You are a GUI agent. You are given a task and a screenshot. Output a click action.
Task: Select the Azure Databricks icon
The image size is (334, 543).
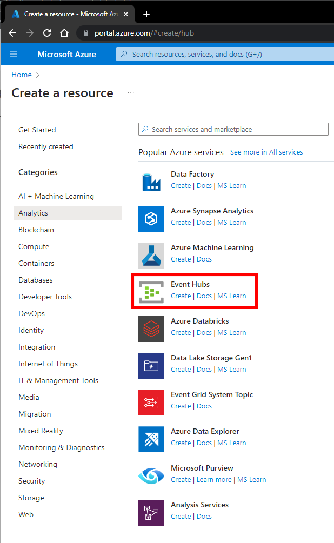(x=151, y=329)
